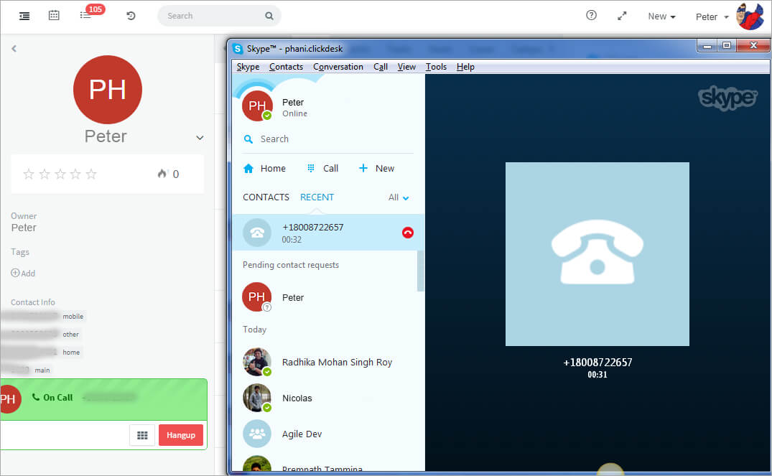The height and width of the screenshot is (476, 772).
Task: Open Skype Call dialpad button
Action: (322, 168)
